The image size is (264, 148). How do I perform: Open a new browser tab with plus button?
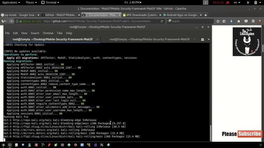tap(205, 15)
